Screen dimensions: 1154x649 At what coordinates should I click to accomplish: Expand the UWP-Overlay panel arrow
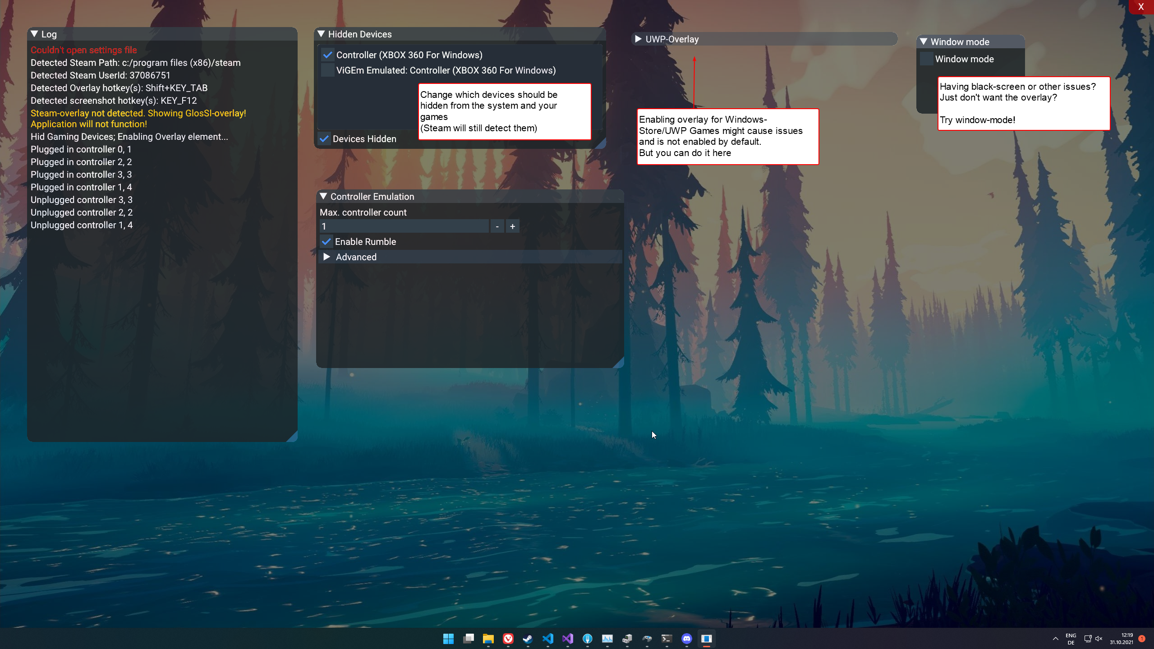(x=639, y=39)
